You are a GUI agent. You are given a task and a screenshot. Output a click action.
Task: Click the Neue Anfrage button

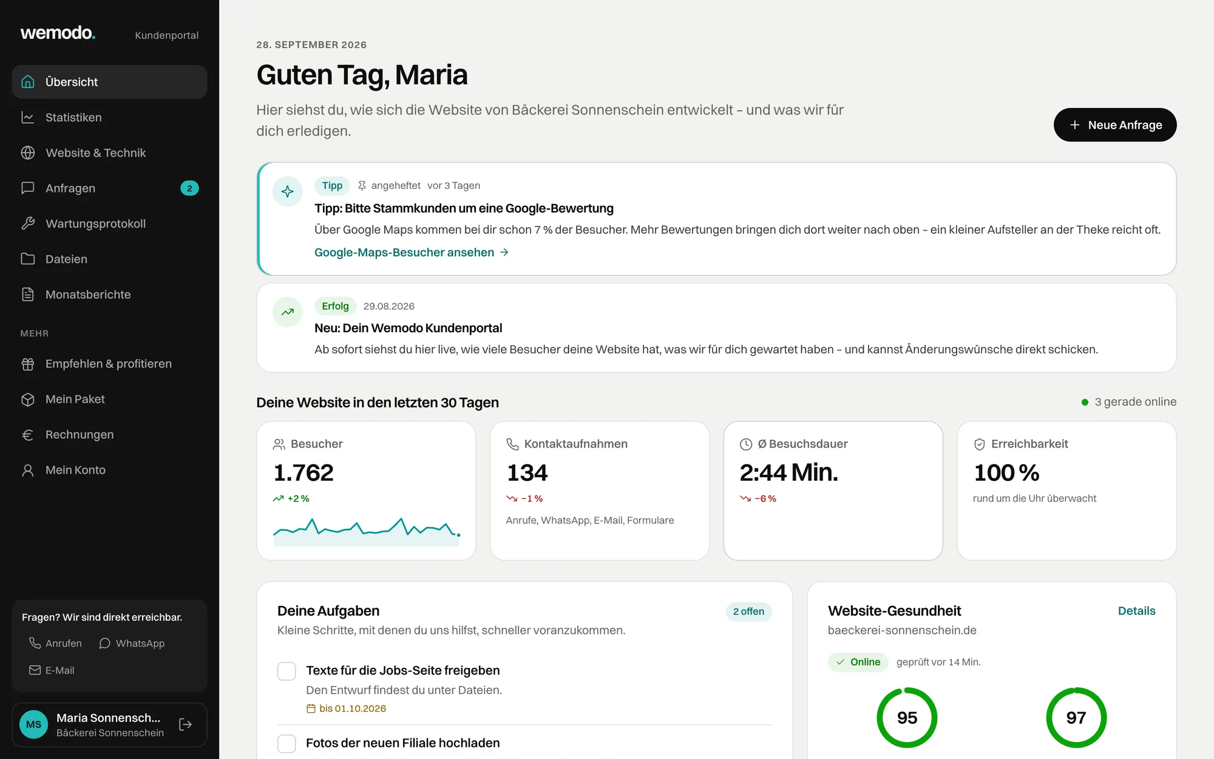tap(1115, 125)
